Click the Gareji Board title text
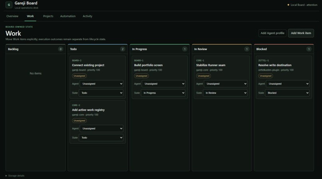322x179 pixels. (x=26, y=3)
